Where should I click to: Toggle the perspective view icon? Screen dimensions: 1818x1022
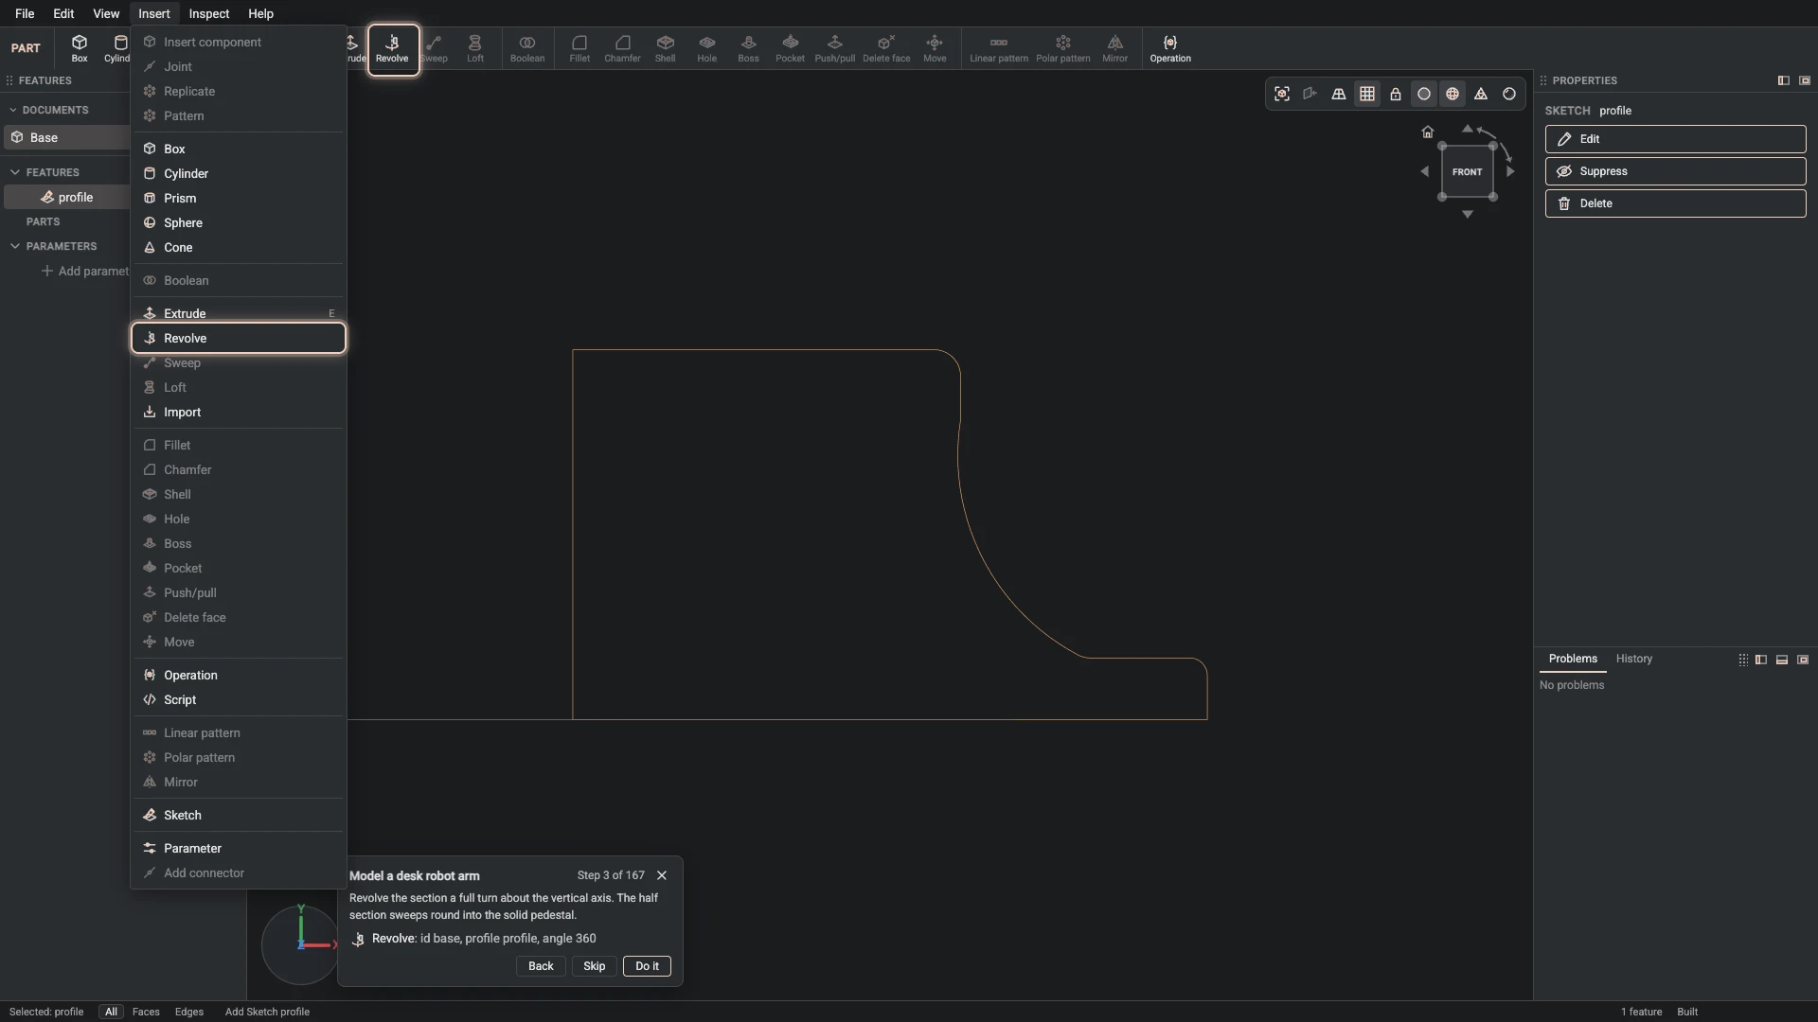click(x=1339, y=94)
